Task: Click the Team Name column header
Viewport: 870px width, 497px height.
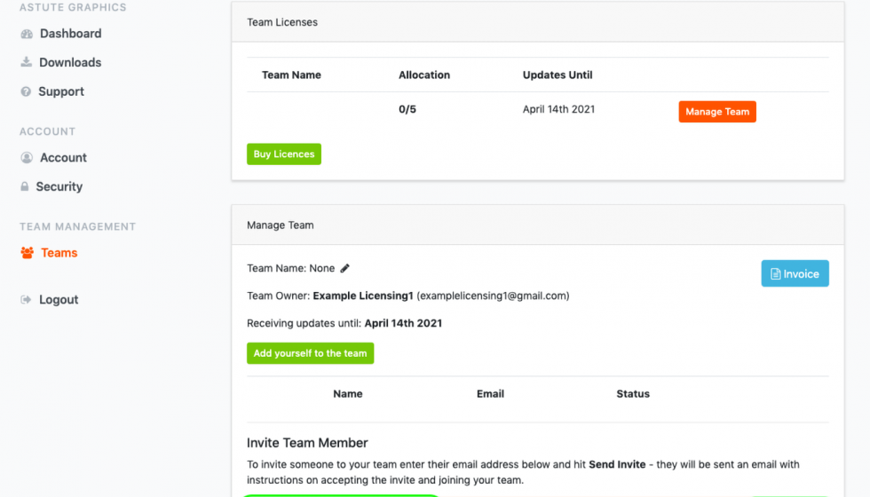Action: tap(291, 75)
